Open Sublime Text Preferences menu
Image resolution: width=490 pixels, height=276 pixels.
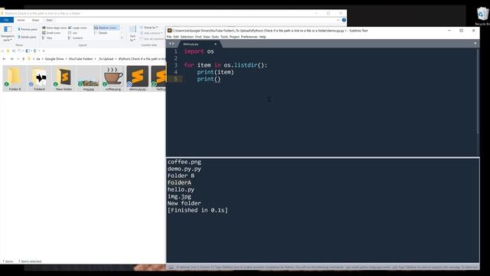pyautogui.click(x=249, y=37)
